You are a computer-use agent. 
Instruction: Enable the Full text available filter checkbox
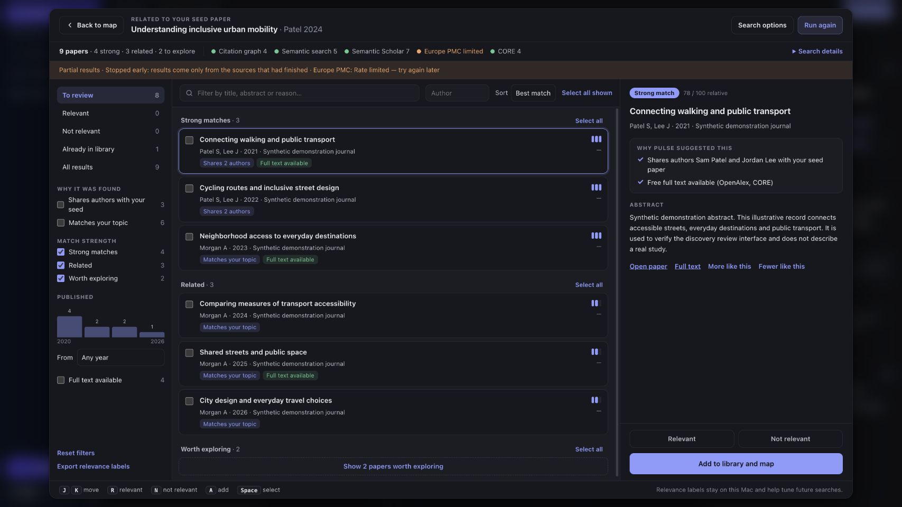(x=61, y=380)
